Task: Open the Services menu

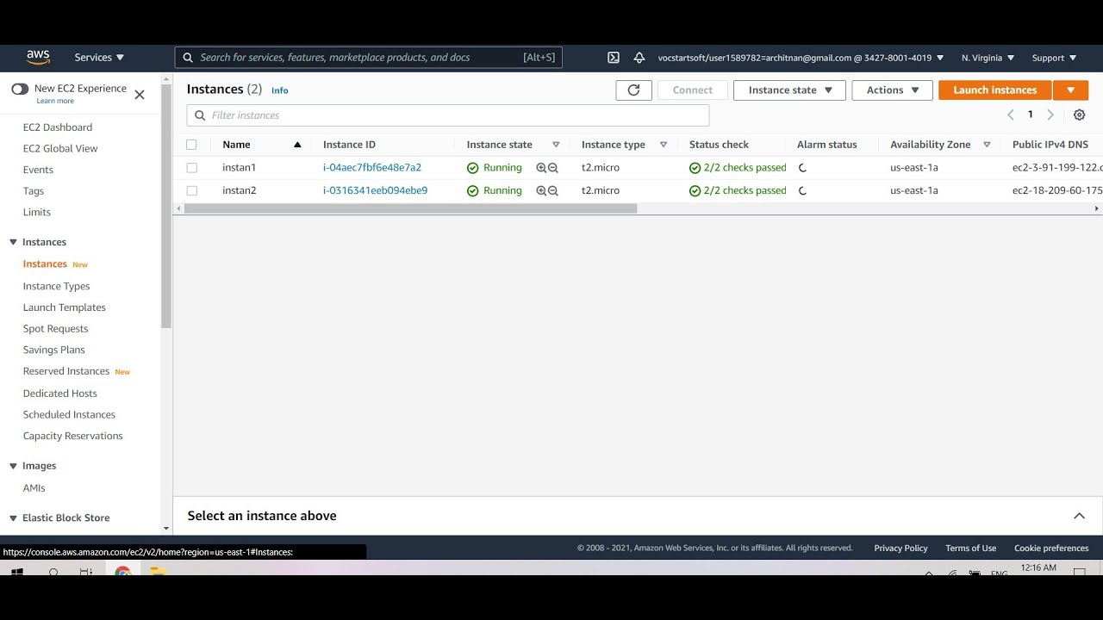Action: [99, 58]
